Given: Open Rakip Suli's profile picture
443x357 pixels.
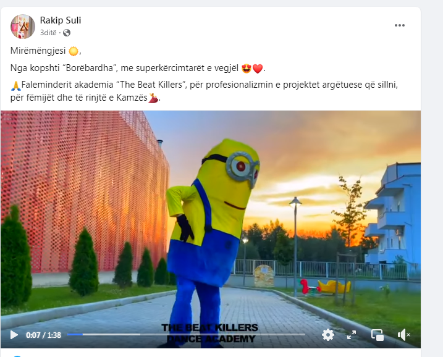Looking at the screenshot, I should 23,27.
